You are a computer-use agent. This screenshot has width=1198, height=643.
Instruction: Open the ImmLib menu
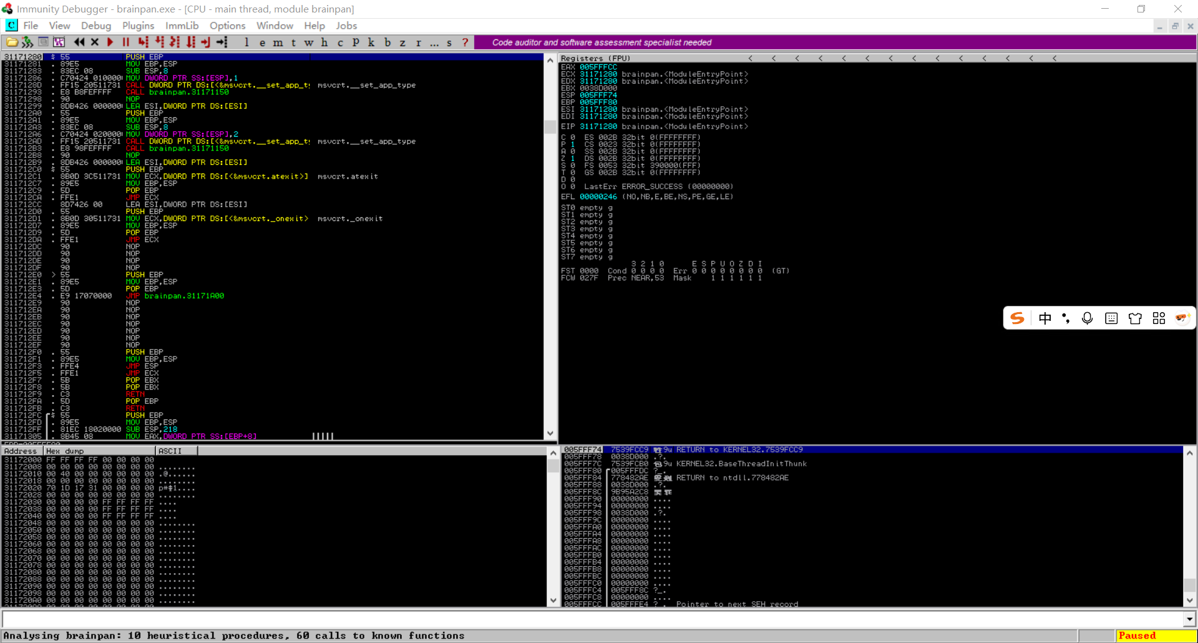pos(182,26)
